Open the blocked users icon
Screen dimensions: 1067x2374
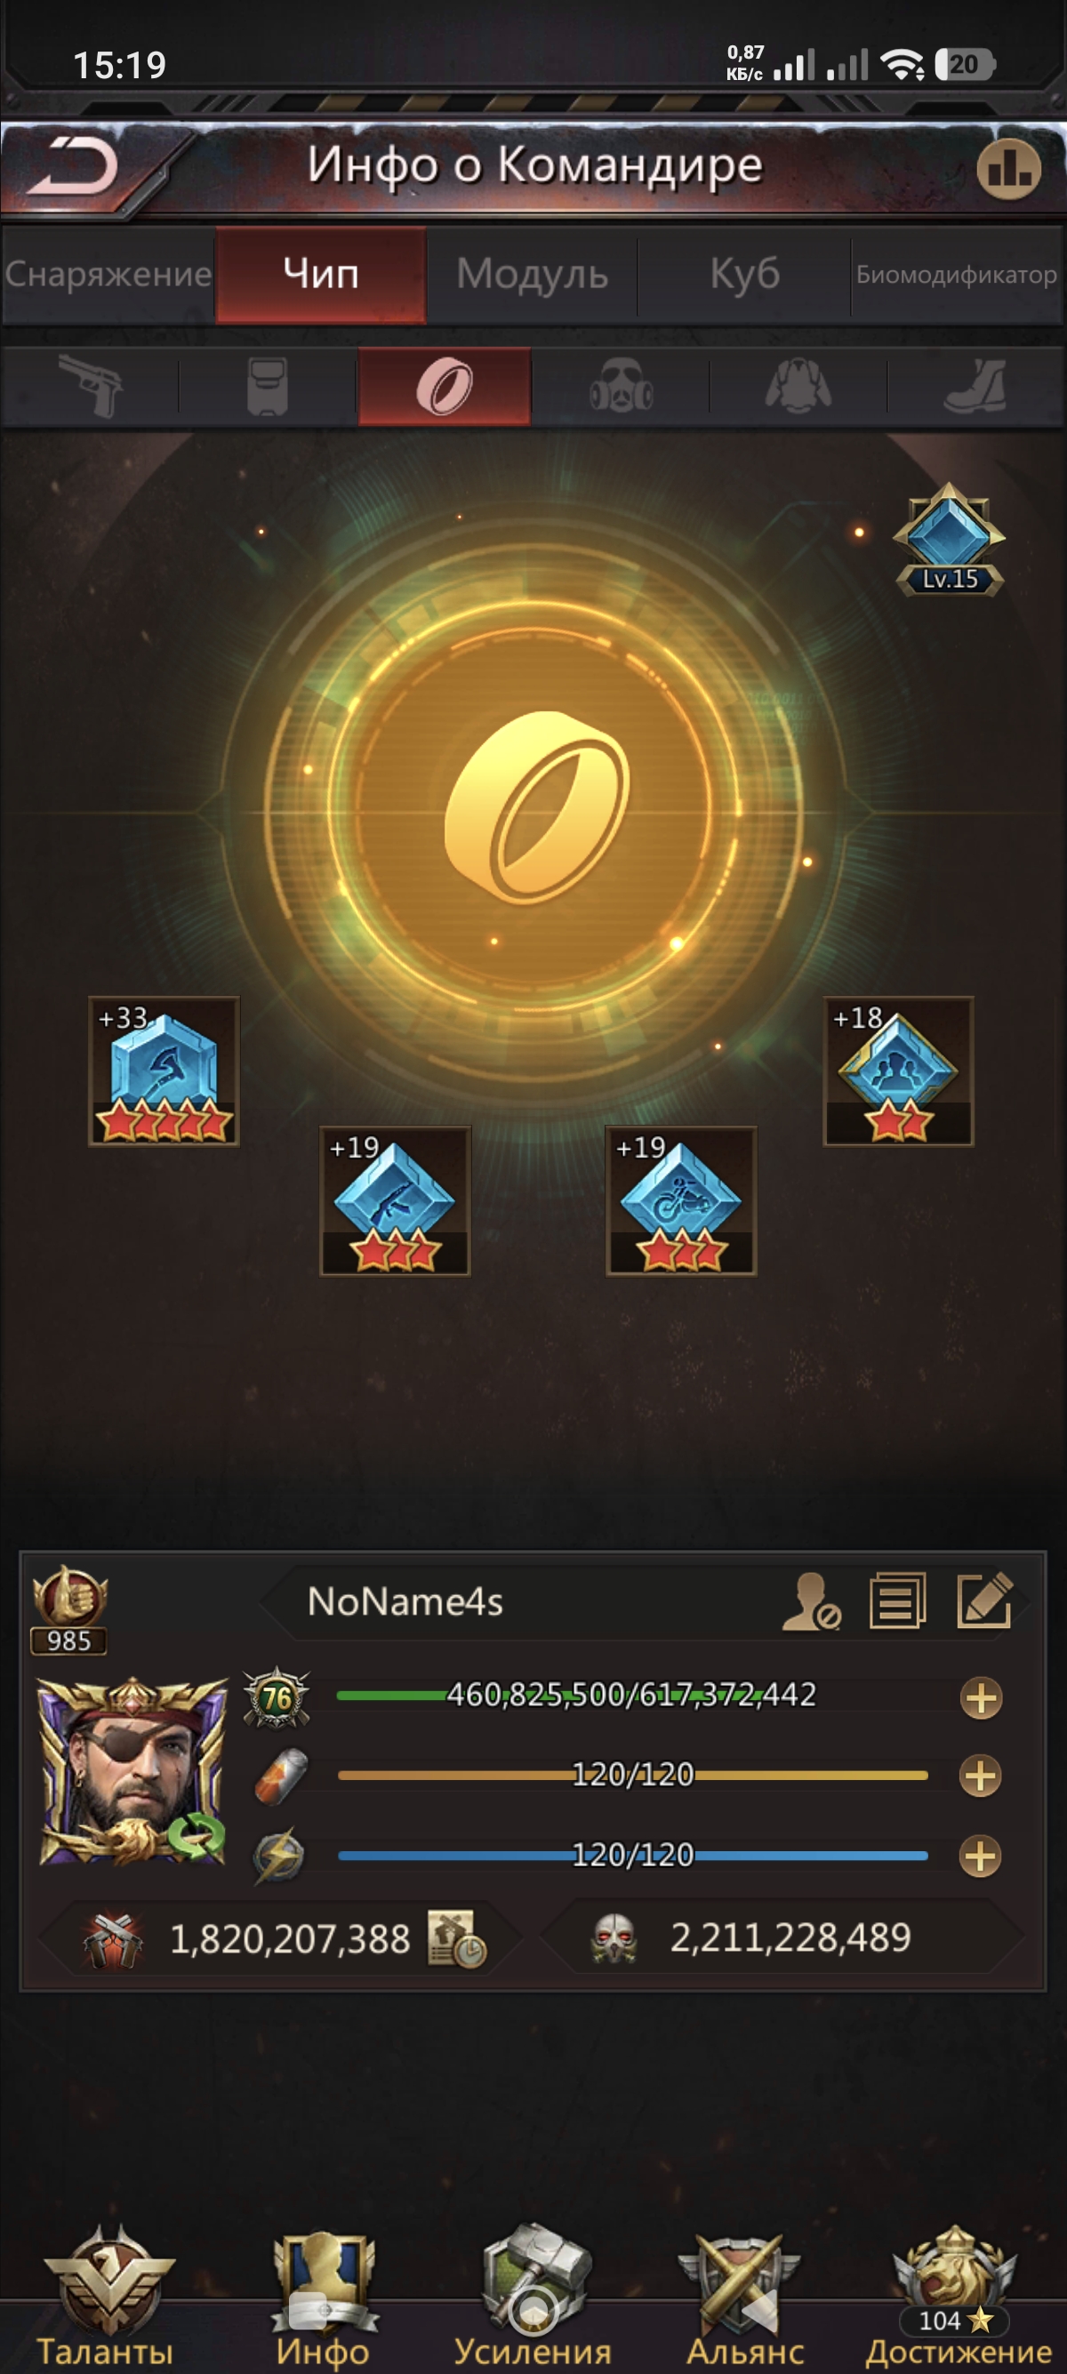[811, 1601]
